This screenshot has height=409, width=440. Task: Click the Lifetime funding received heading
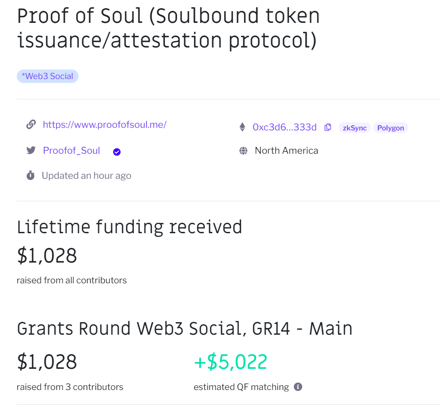point(129,227)
